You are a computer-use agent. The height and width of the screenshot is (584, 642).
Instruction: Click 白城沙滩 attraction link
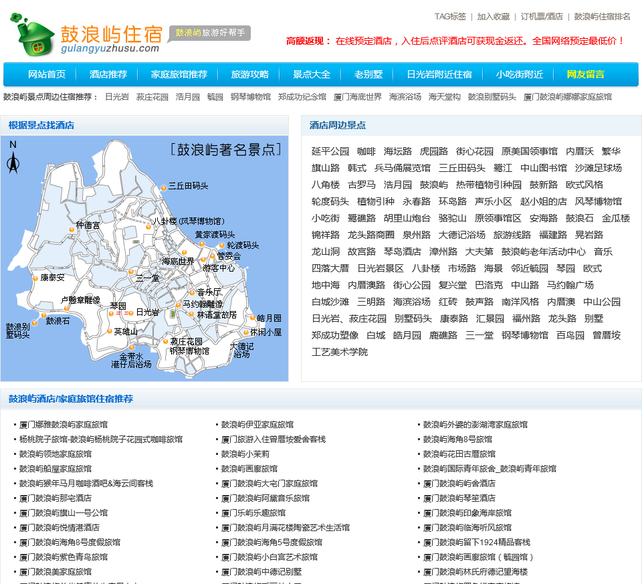pos(330,302)
